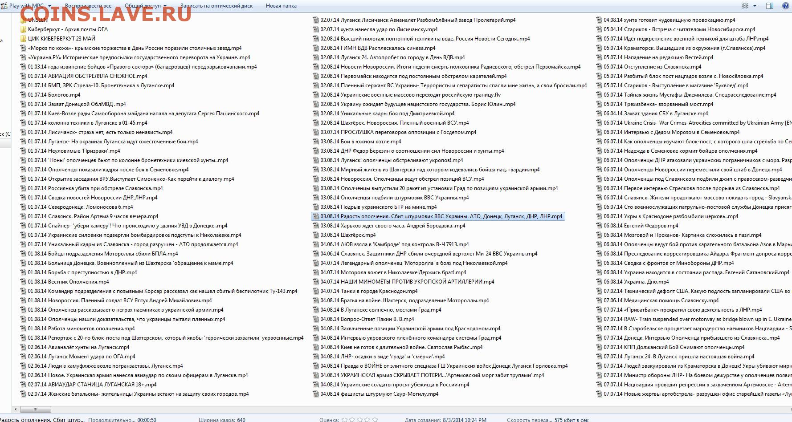Click 'Записать на оптический диск'

[216, 6]
